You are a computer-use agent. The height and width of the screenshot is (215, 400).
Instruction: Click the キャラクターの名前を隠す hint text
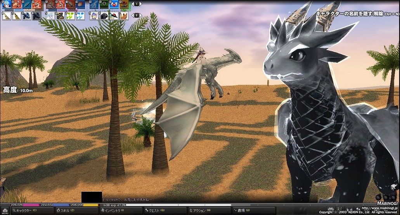tap(357, 14)
